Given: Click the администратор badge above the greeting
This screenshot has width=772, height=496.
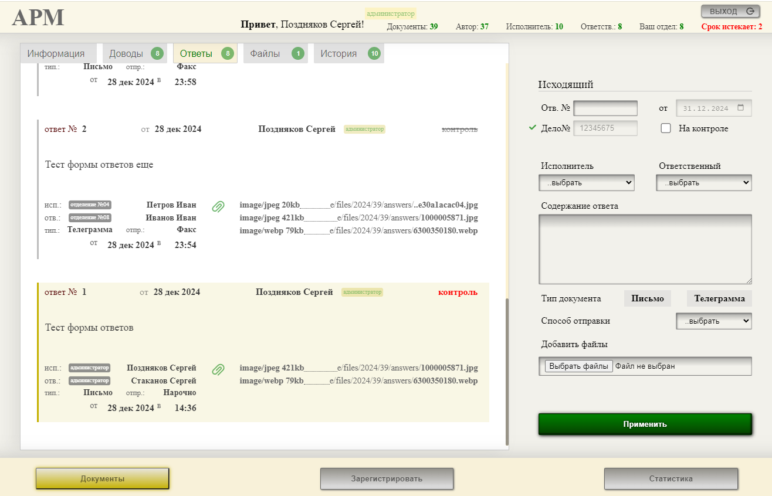Looking at the screenshot, I should [x=391, y=13].
